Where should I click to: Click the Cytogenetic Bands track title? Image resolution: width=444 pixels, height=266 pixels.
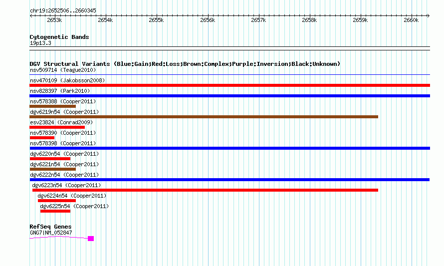(x=59, y=37)
